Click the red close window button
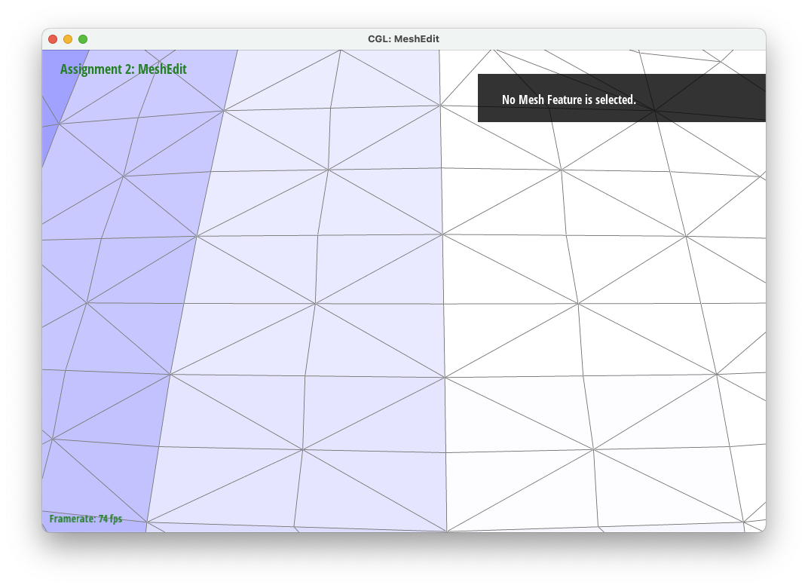This screenshot has height=588, width=808. 53,39
